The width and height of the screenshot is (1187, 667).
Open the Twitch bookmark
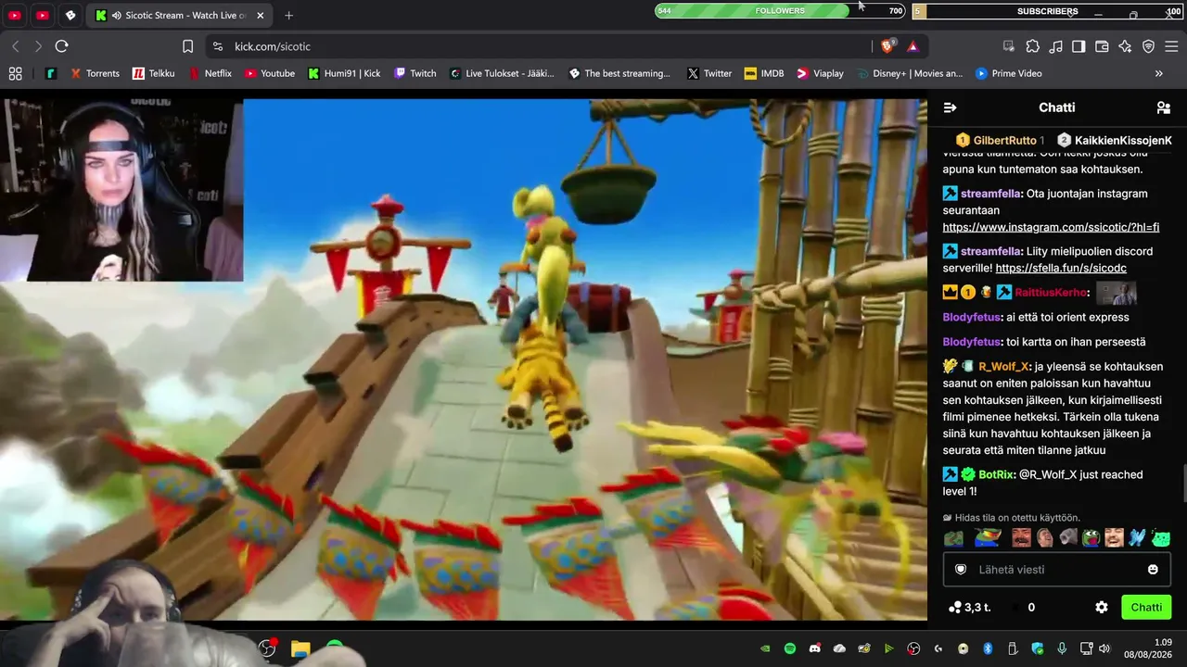click(415, 73)
